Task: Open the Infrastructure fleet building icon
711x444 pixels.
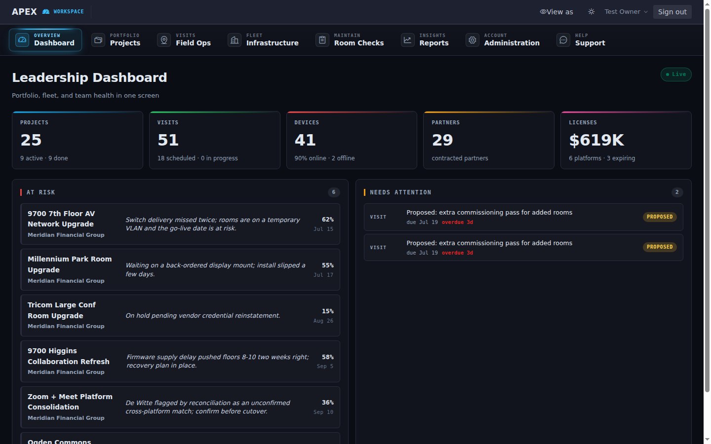Action: [235, 40]
